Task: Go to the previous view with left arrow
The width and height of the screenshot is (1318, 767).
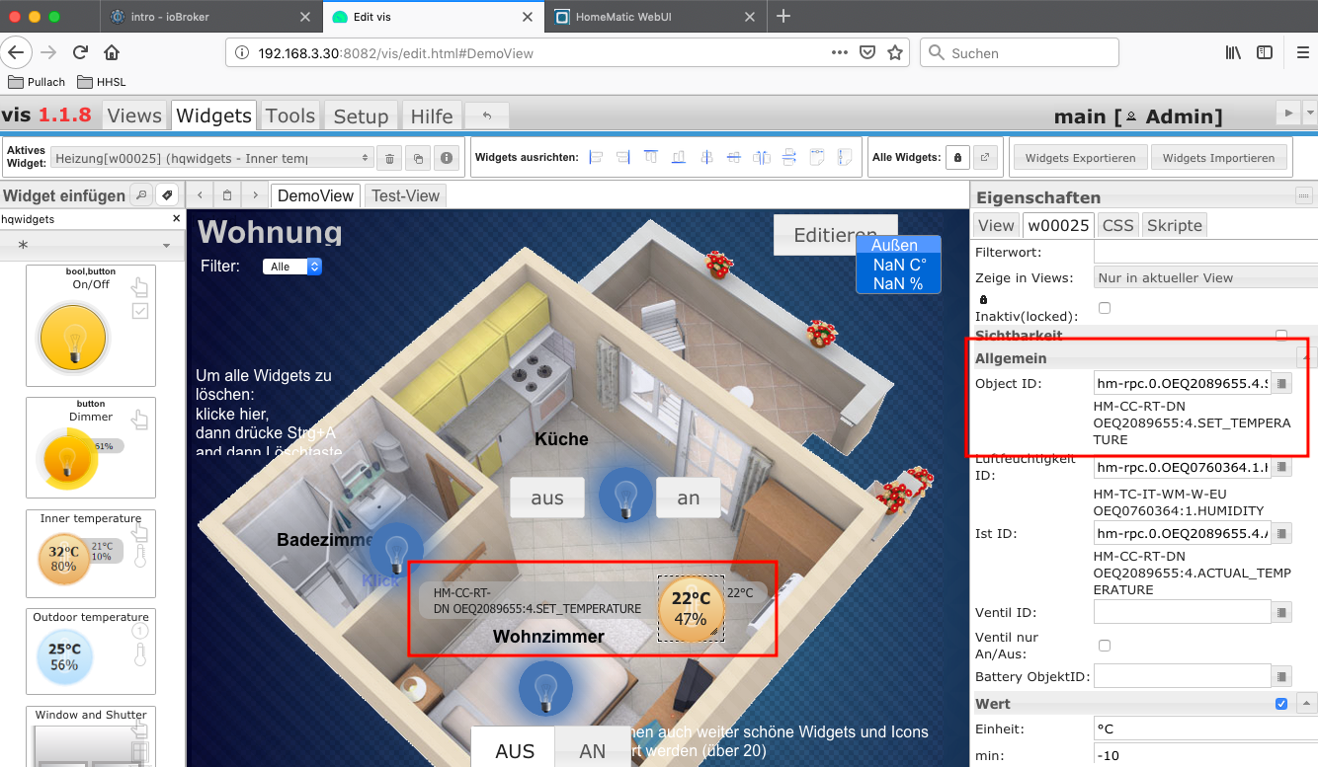Action: pos(201,195)
